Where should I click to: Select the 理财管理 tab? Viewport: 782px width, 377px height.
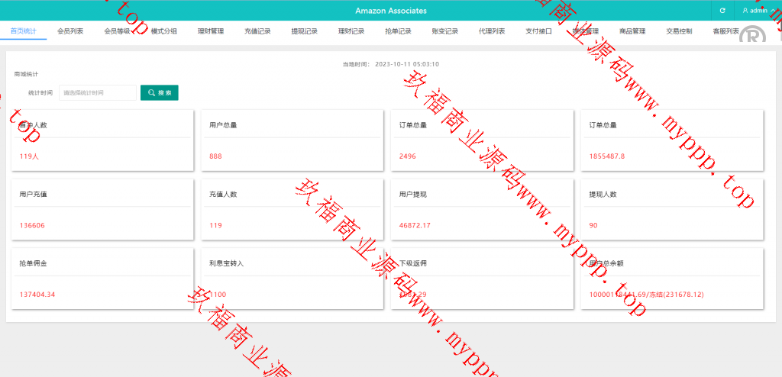point(211,31)
